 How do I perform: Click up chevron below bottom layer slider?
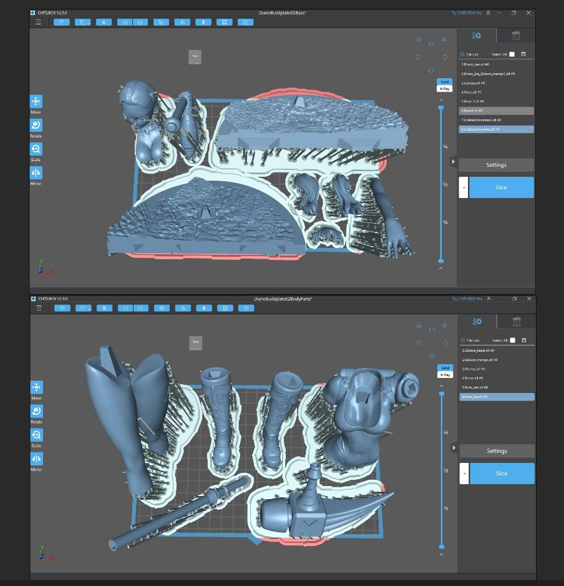pyautogui.click(x=442, y=554)
